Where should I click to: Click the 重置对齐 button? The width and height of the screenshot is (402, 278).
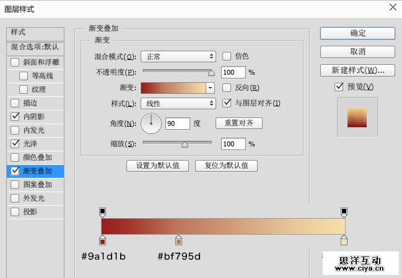239,124
